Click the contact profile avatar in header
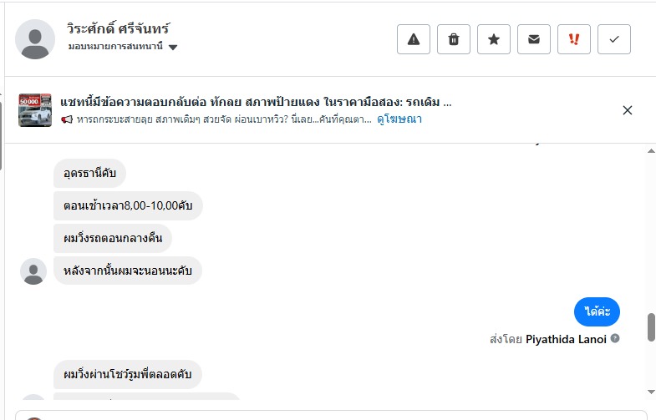Screen dimensions: 656x420 pyautogui.click(x=35, y=39)
